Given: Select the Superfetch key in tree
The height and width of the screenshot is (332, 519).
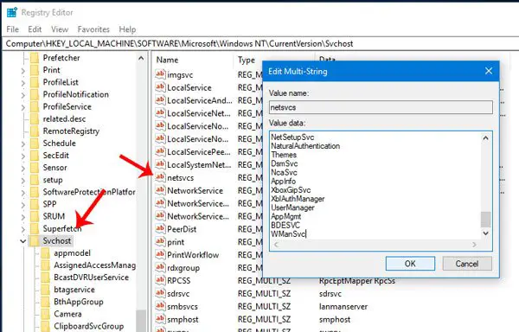Looking at the screenshot, I should point(62,228).
